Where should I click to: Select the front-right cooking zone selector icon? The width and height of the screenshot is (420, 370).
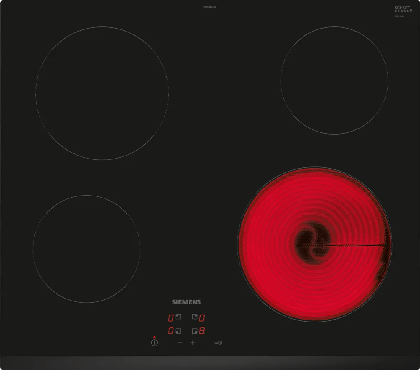(195, 331)
